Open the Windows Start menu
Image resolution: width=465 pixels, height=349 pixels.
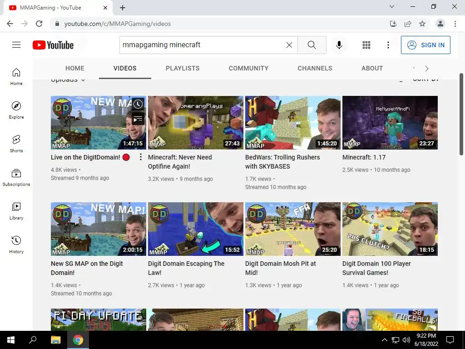[x=11, y=340]
